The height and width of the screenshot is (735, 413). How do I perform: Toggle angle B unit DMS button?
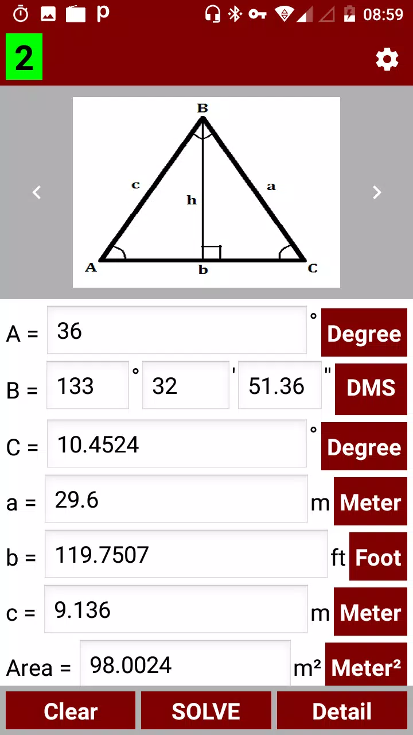[371, 389]
